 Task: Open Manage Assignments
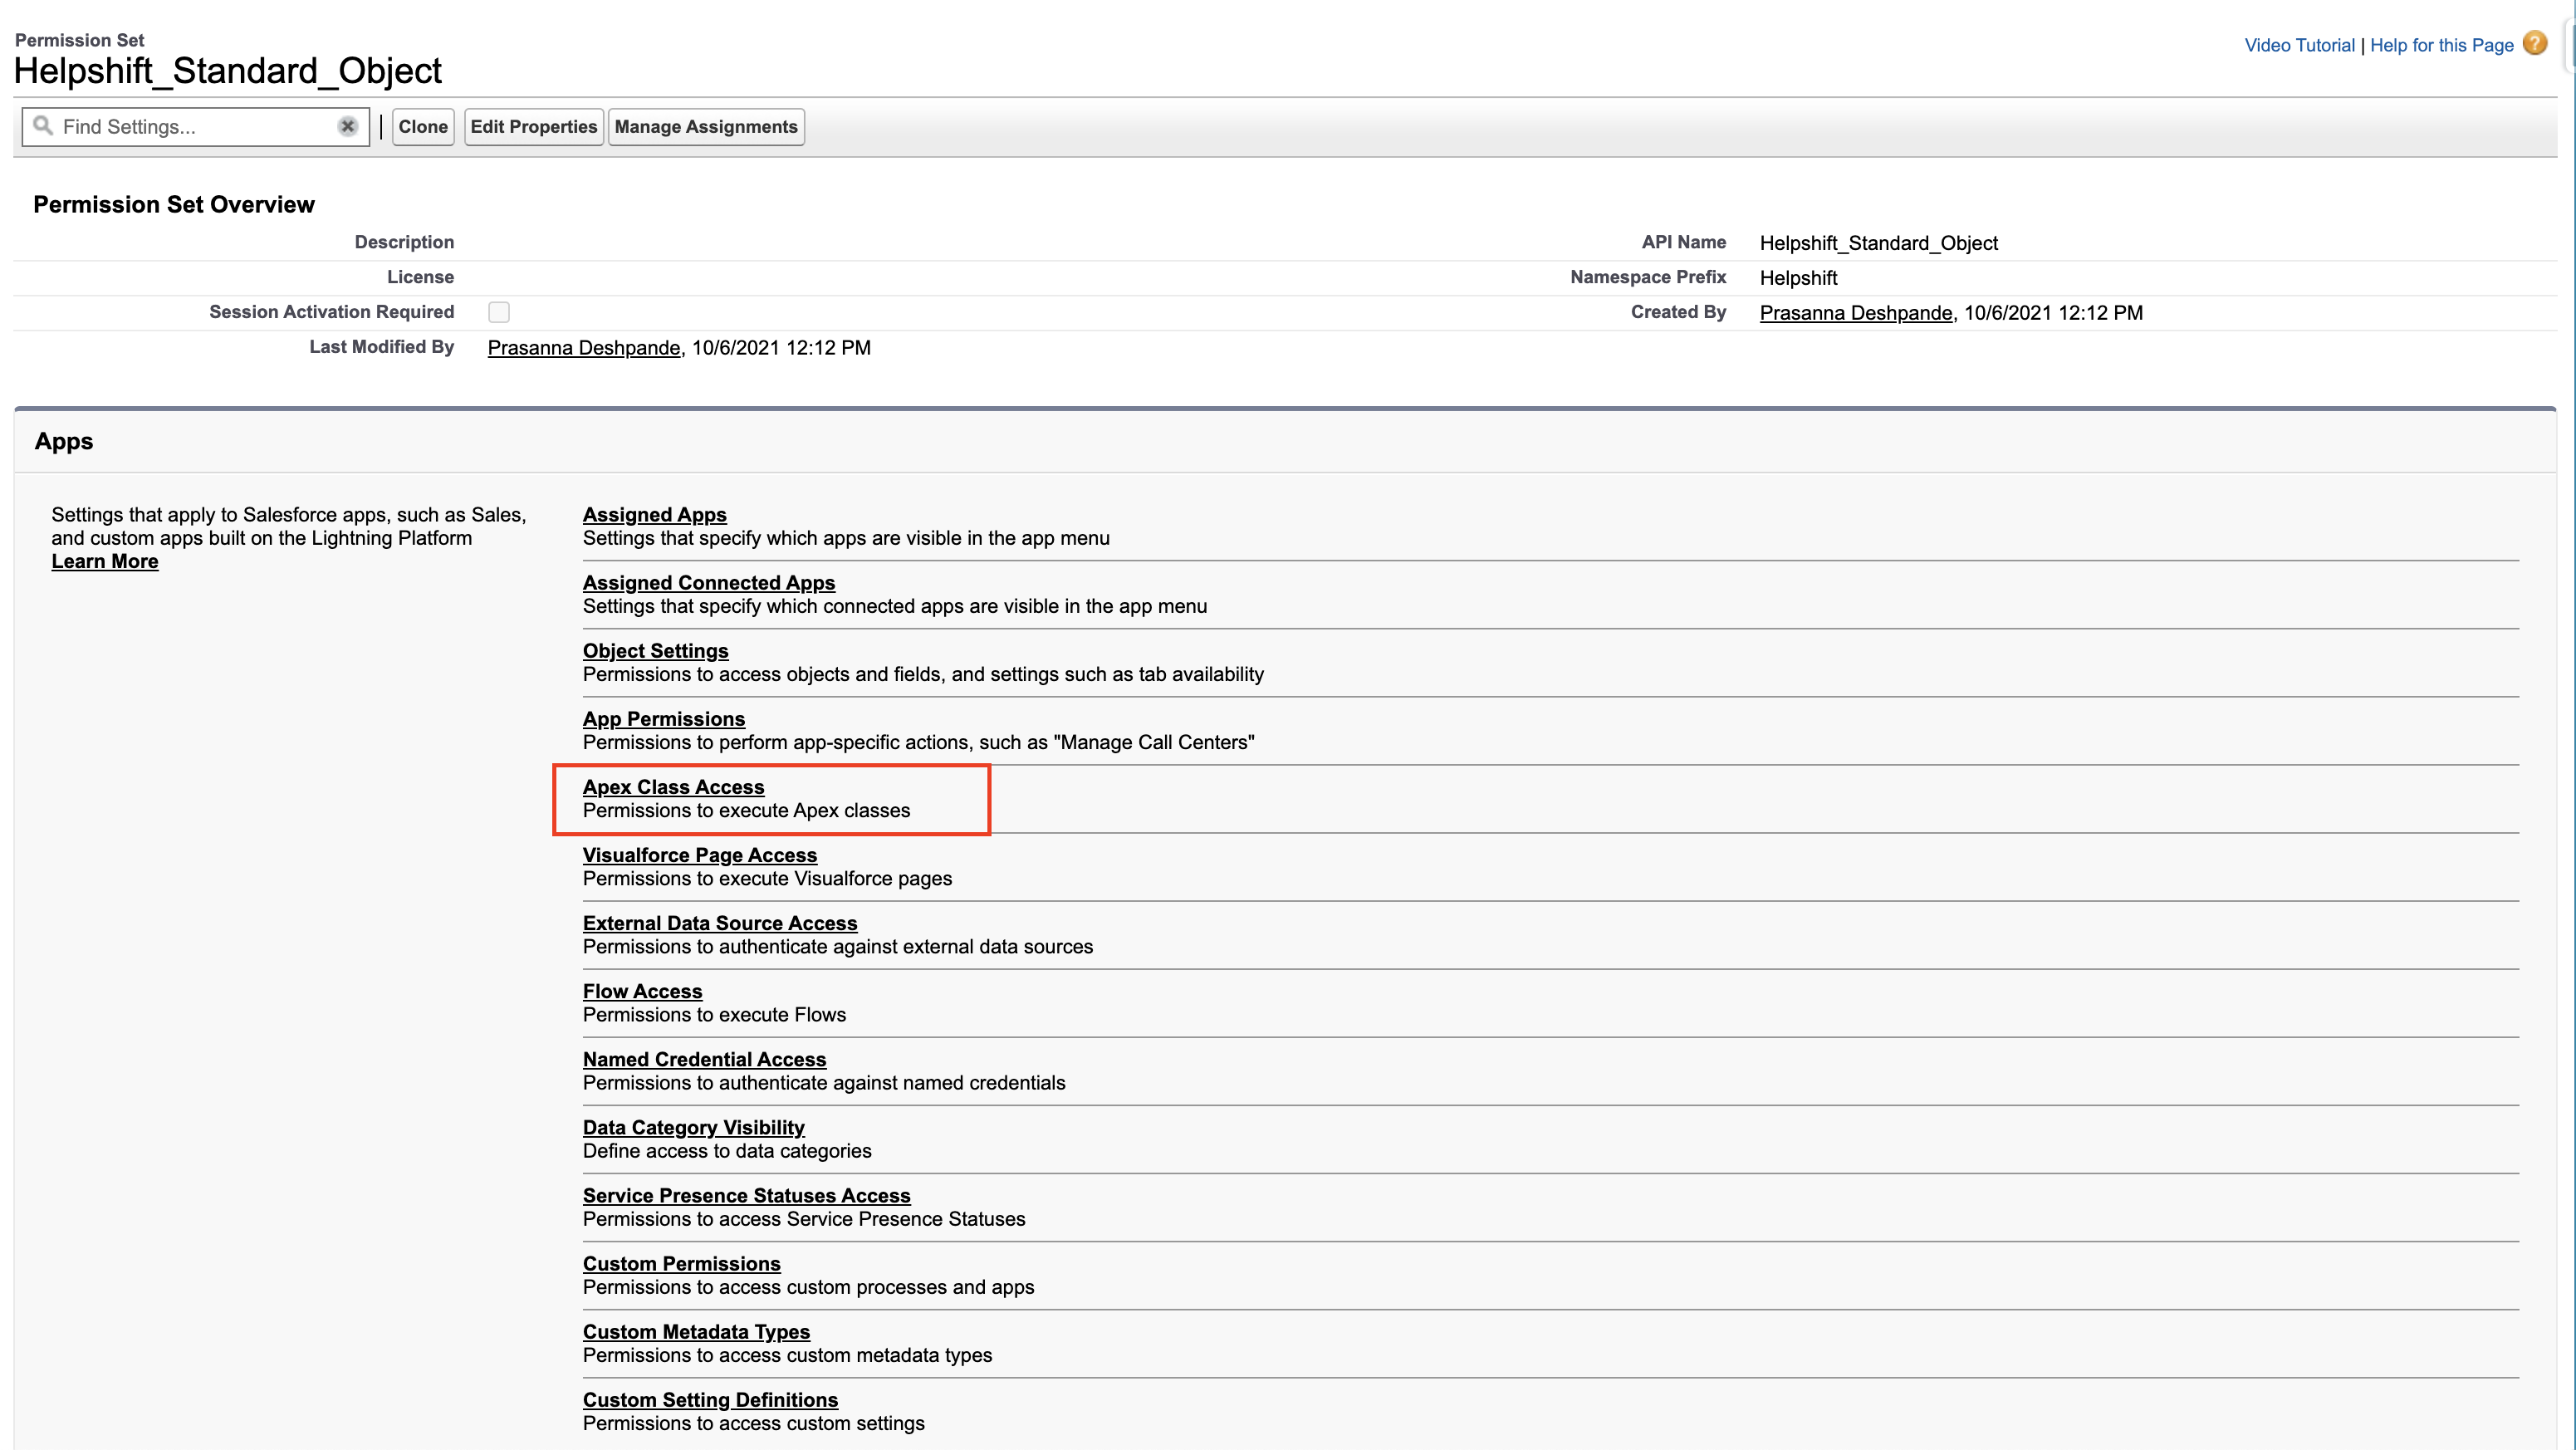coord(705,127)
